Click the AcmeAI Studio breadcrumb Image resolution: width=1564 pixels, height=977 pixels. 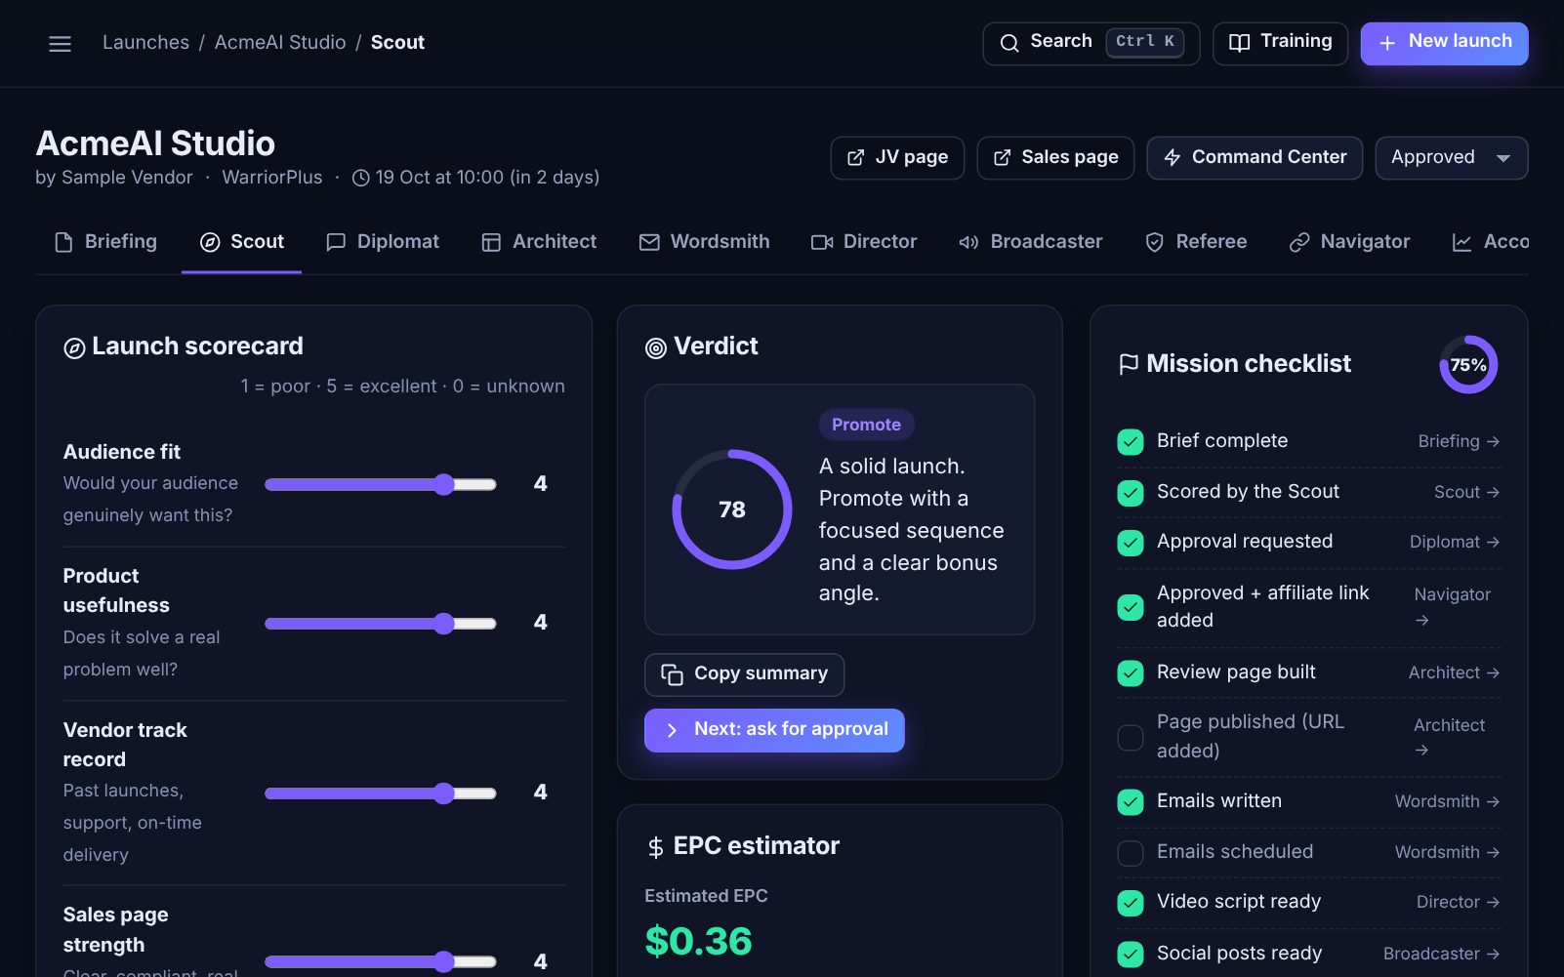click(x=280, y=43)
